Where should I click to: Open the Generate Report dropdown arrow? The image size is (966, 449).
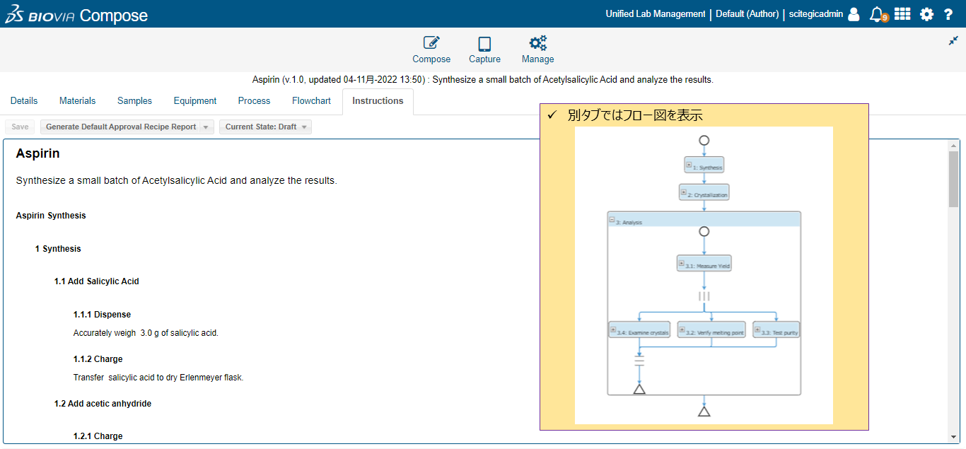[x=206, y=127]
